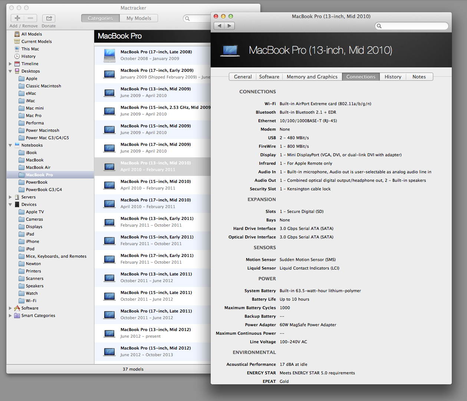Click the Add model plus button
Screen dimensions: 467x401
point(17,18)
